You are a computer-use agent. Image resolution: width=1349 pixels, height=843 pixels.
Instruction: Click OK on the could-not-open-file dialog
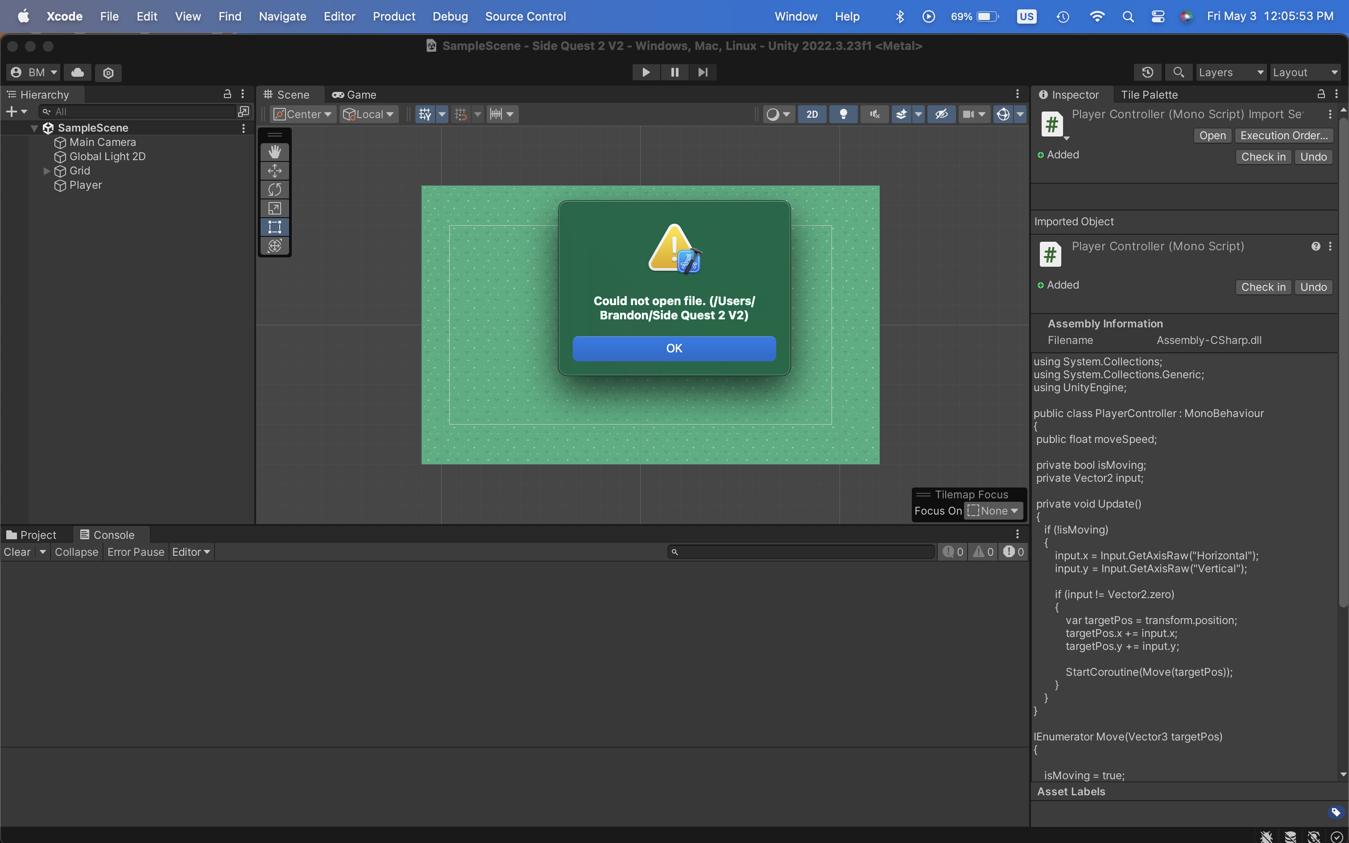674,348
